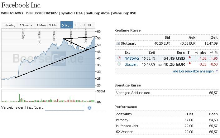Screen dimensions: 220x138
Task: Focus the 'Vergleichswert hinzufügen' input field
Action: click(65, 108)
